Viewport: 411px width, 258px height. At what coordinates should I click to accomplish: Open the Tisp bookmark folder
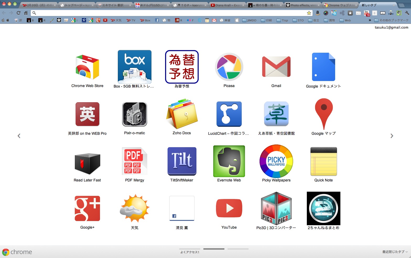click(x=282, y=20)
